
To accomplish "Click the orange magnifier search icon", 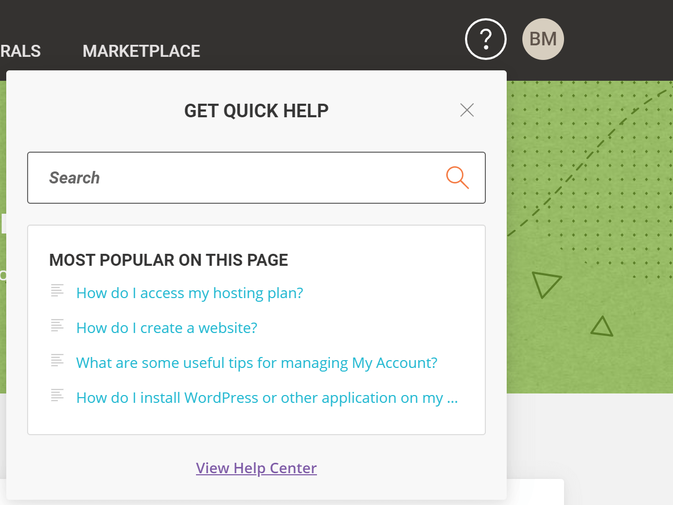I will pyautogui.click(x=457, y=178).
